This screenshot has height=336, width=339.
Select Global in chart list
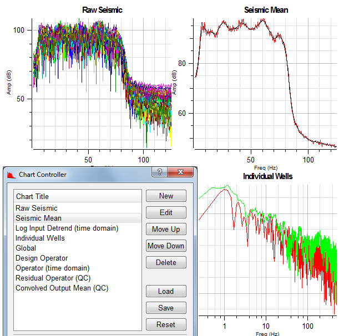click(x=78, y=248)
